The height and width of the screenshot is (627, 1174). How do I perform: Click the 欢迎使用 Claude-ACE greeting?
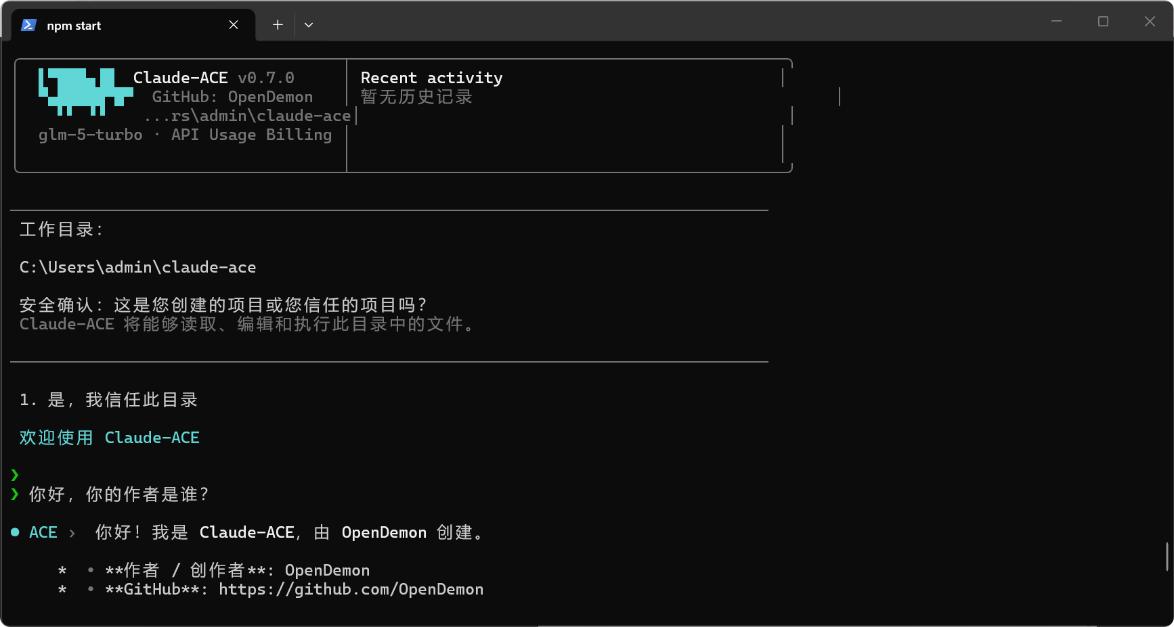coord(109,438)
